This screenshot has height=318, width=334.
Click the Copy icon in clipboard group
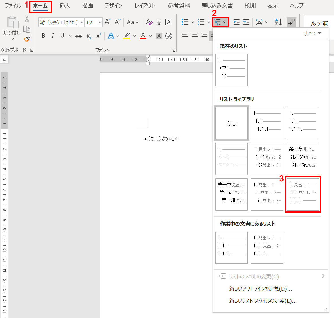[x=27, y=29]
